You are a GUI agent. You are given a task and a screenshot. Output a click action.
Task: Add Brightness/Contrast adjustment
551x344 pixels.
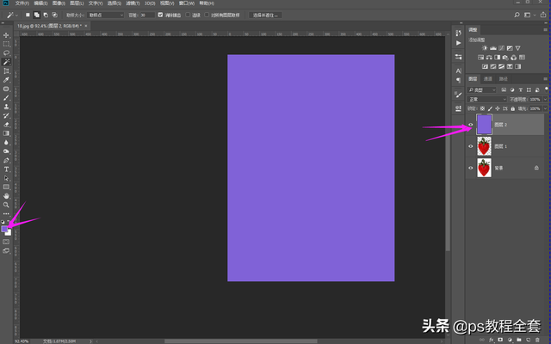click(485, 48)
